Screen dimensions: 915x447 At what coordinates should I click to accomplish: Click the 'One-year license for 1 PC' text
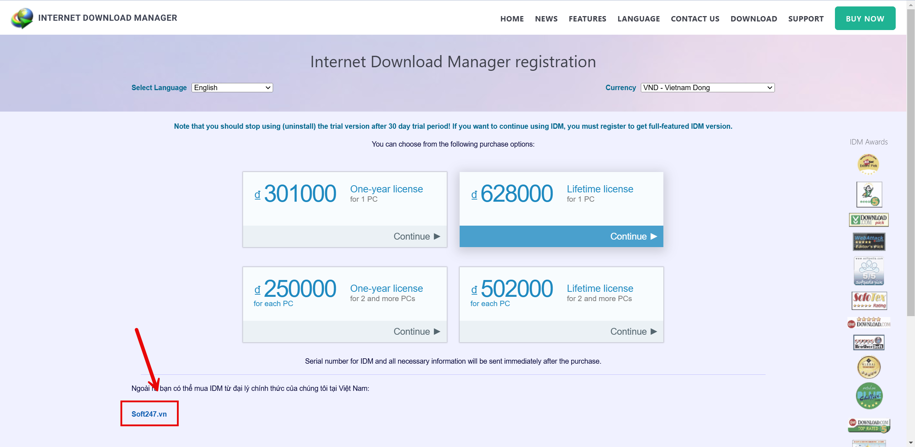386,193
